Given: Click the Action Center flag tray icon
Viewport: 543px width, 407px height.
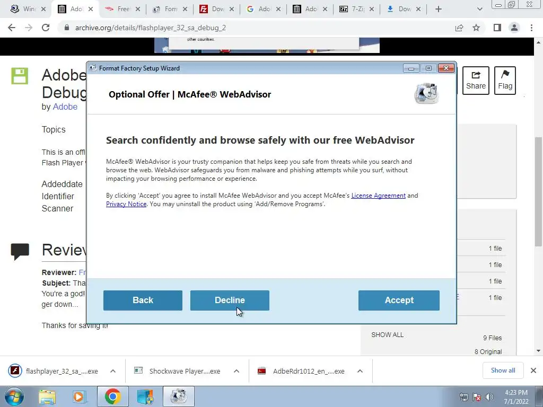Looking at the screenshot, I should click(x=477, y=397).
